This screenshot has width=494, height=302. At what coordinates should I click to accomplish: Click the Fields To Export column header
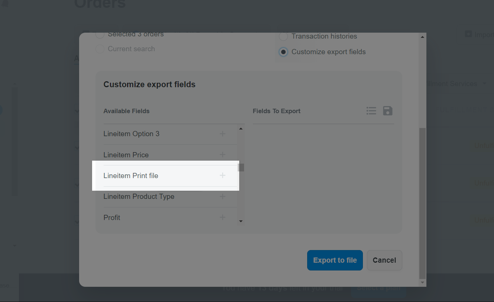point(276,111)
